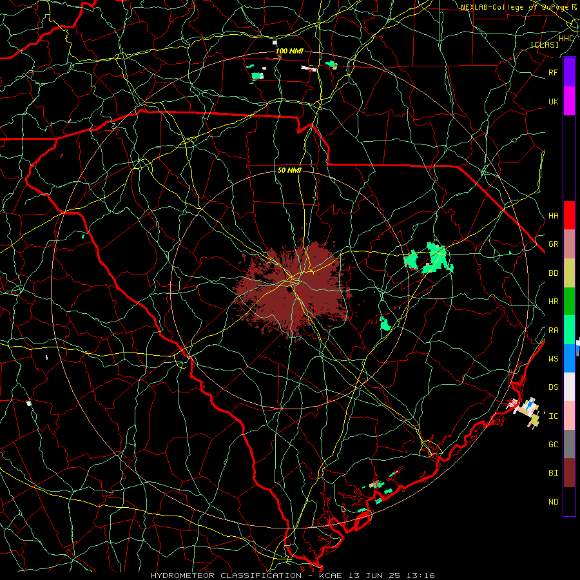Click the 50 NMI range ring label
The height and width of the screenshot is (580, 580).
[289, 170]
